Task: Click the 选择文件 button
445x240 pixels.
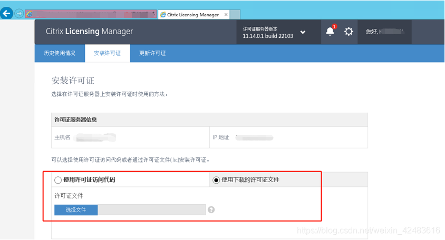Action: point(76,209)
